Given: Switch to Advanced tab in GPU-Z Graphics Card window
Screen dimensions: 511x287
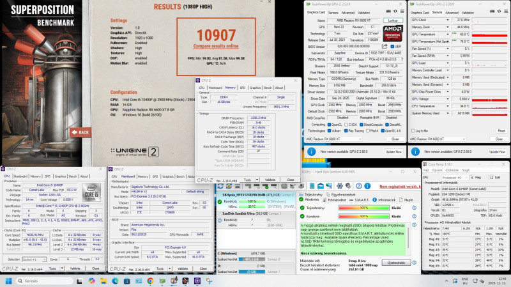Looking at the screenshot, I should [x=347, y=13].
